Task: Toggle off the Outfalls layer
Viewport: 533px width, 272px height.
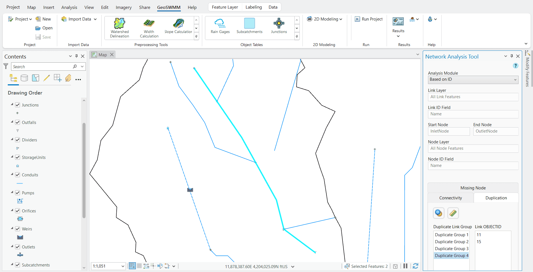Action: [17, 122]
